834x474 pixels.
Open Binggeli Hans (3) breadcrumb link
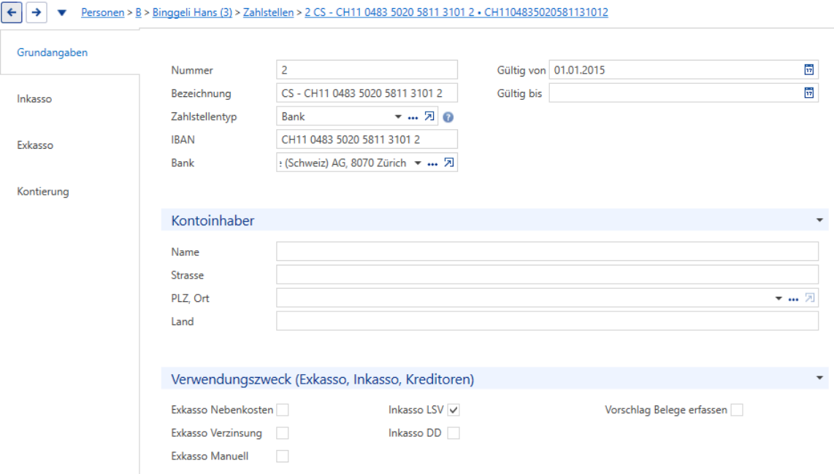pyautogui.click(x=192, y=12)
